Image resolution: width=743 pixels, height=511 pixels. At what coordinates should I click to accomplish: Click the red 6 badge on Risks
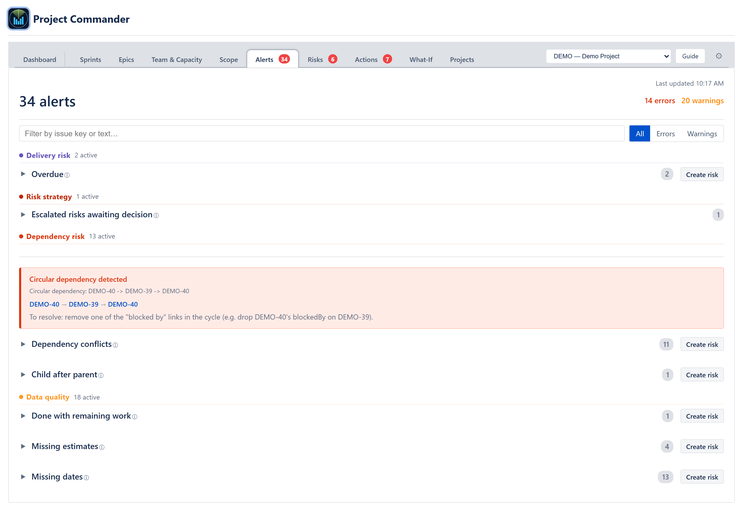click(333, 59)
